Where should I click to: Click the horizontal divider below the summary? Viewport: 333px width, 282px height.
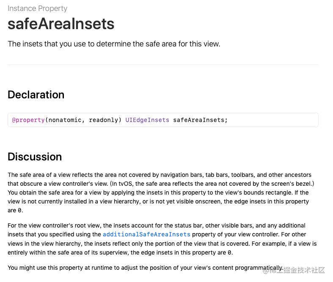(163, 65)
